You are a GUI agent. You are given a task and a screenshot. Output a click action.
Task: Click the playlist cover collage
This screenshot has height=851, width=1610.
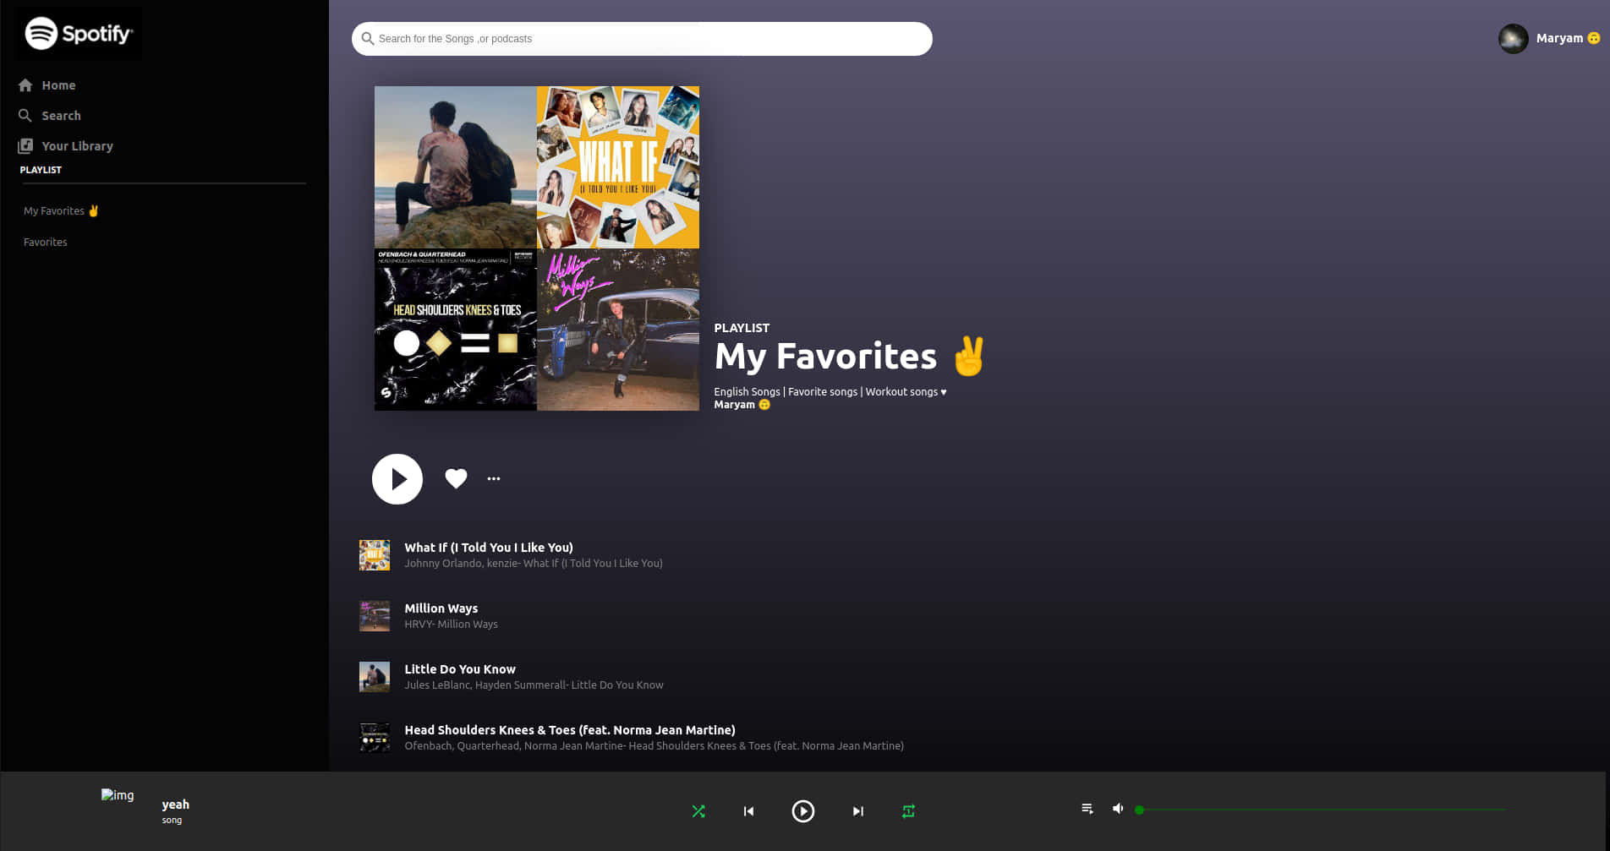coord(537,248)
